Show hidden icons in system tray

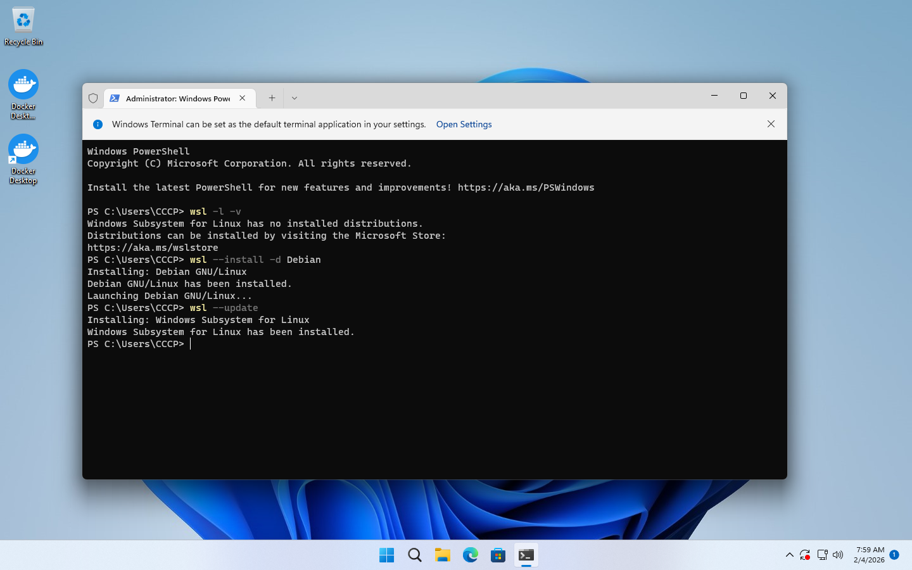click(789, 555)
